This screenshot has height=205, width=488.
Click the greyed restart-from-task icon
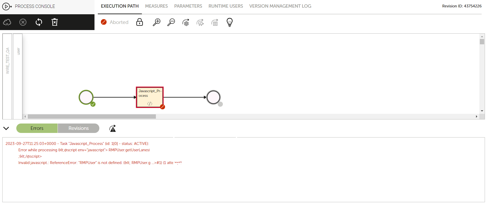click(200, 22)
